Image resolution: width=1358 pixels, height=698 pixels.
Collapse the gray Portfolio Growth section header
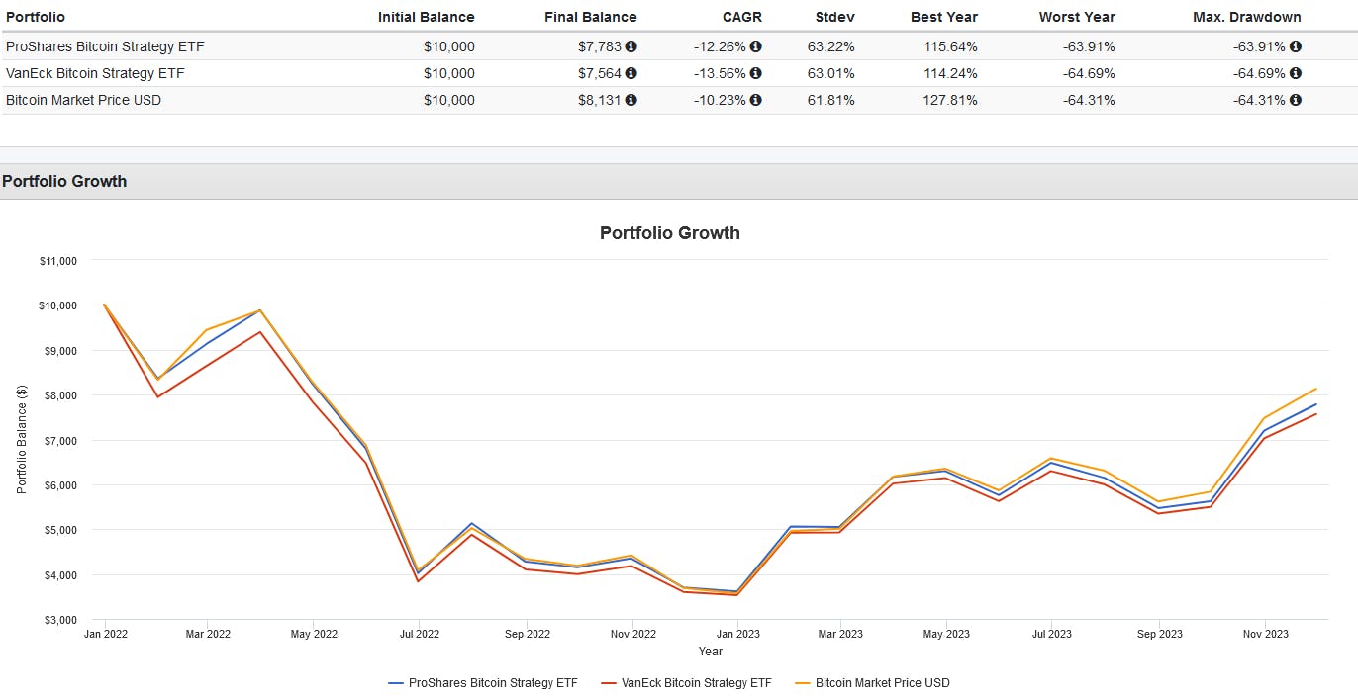tap(64, 182)
